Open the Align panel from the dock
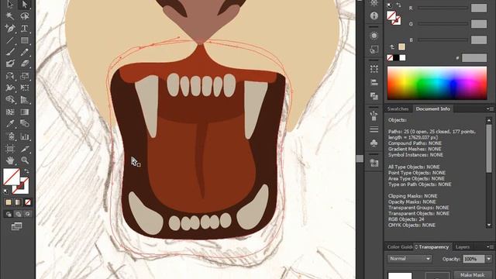 374,83
